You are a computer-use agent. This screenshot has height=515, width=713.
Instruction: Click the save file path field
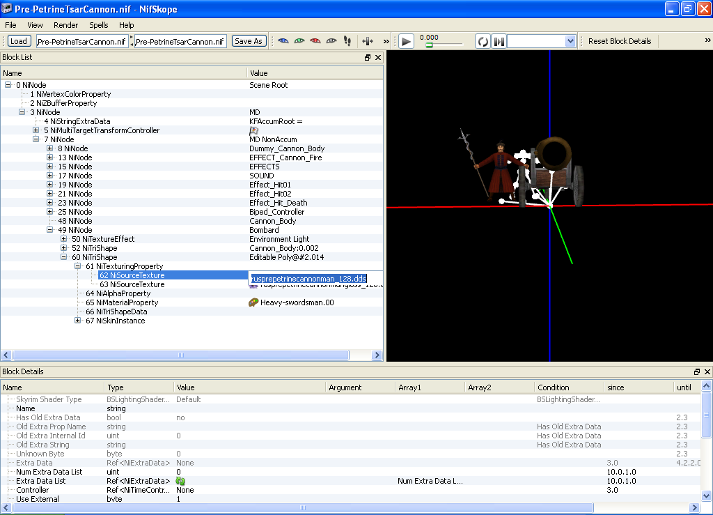coord(180,41)
